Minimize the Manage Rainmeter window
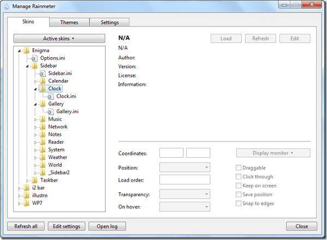Image resolution: width=327 pixels, height=240 pixels. click(284, 4)
